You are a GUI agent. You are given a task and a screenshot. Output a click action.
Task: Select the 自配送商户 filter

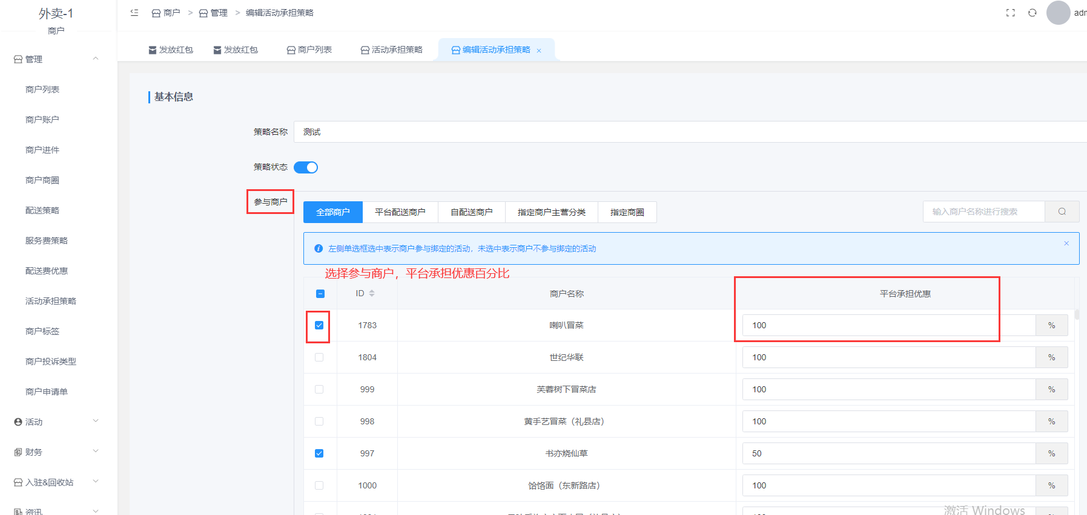472,212
